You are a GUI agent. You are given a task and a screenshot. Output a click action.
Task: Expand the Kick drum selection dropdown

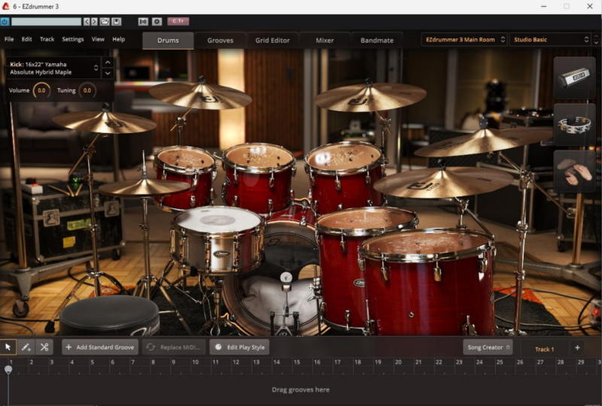click(x=96, y=68)
